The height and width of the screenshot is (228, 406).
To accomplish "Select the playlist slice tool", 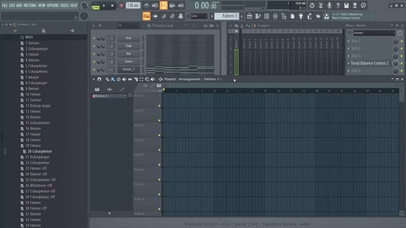I will (136, 79).
